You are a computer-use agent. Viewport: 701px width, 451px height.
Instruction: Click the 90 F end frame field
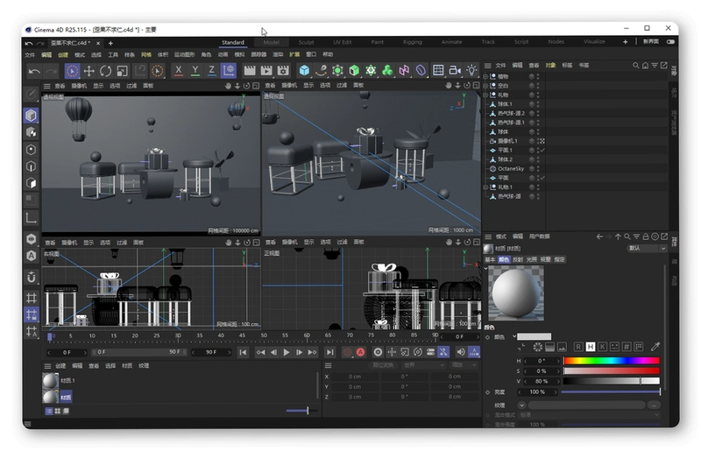coord(211,352)
